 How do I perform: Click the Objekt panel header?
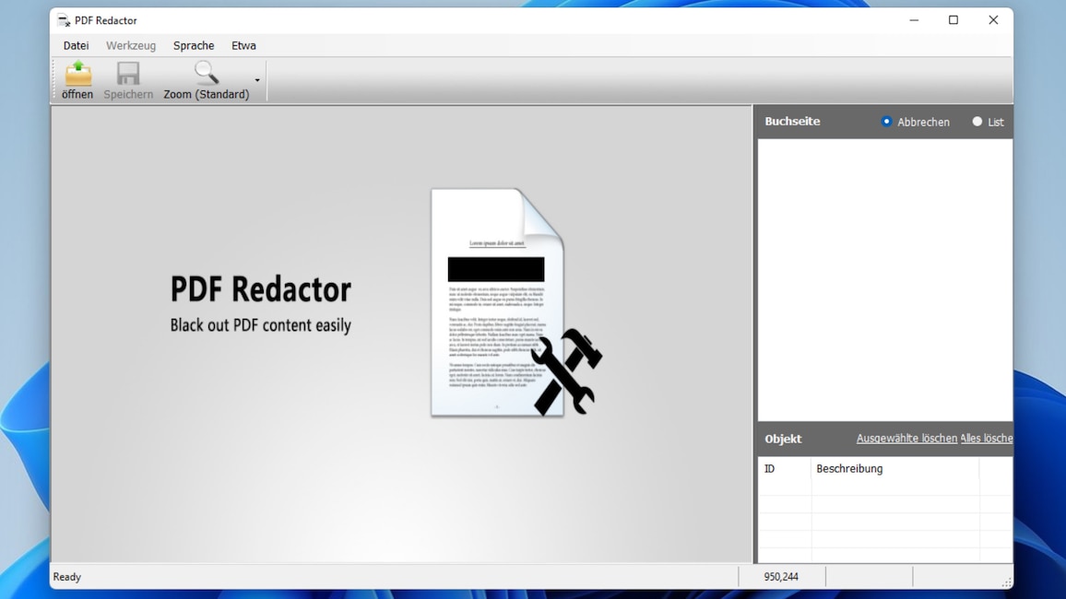[782, 439]
